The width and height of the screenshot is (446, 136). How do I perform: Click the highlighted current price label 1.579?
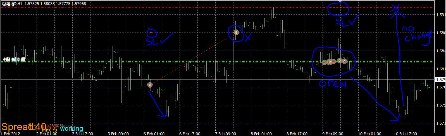pyautogui.click(x=440, y=80)
